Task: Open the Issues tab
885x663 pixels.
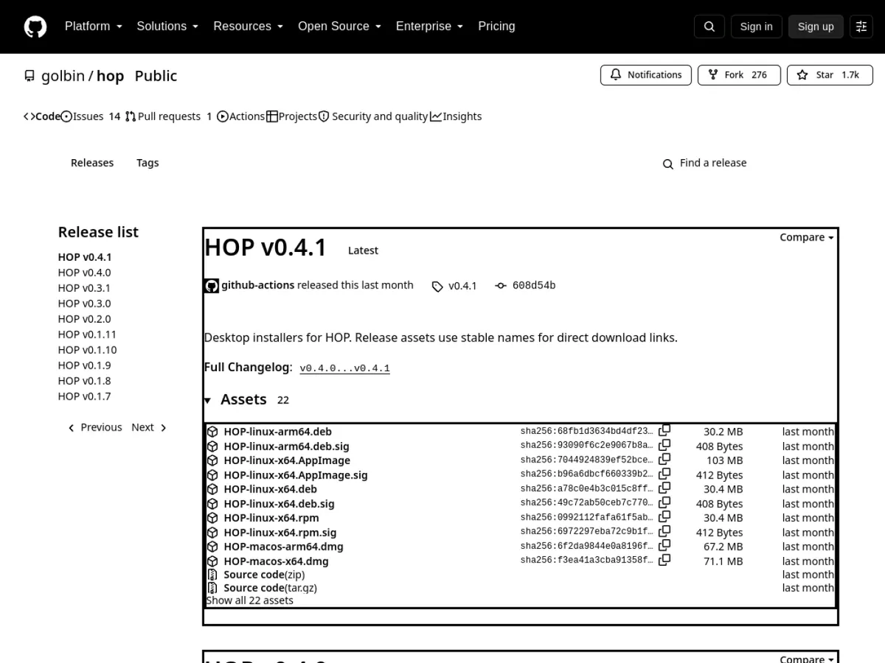Action: coord(91,116)
